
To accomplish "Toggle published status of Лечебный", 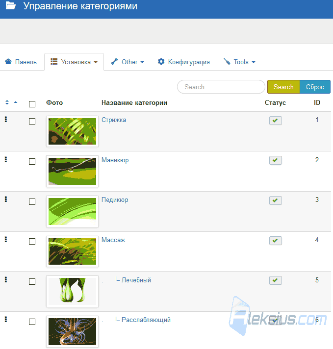I will 275,280.
